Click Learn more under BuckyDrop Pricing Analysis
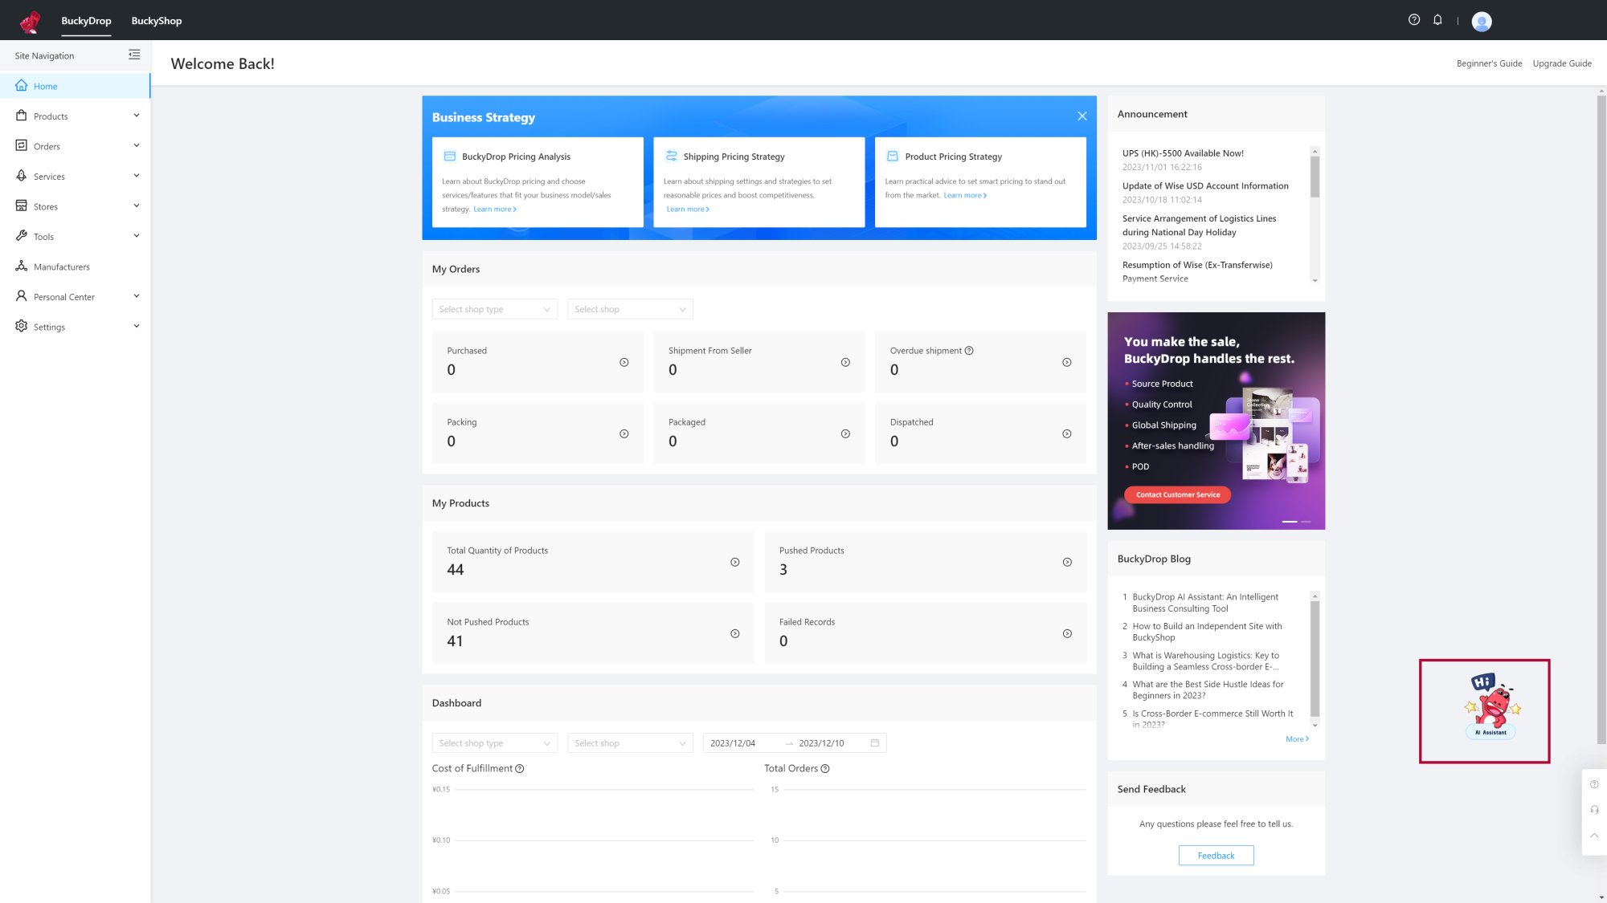This screenshot has height=903, width=1607. 495,209
